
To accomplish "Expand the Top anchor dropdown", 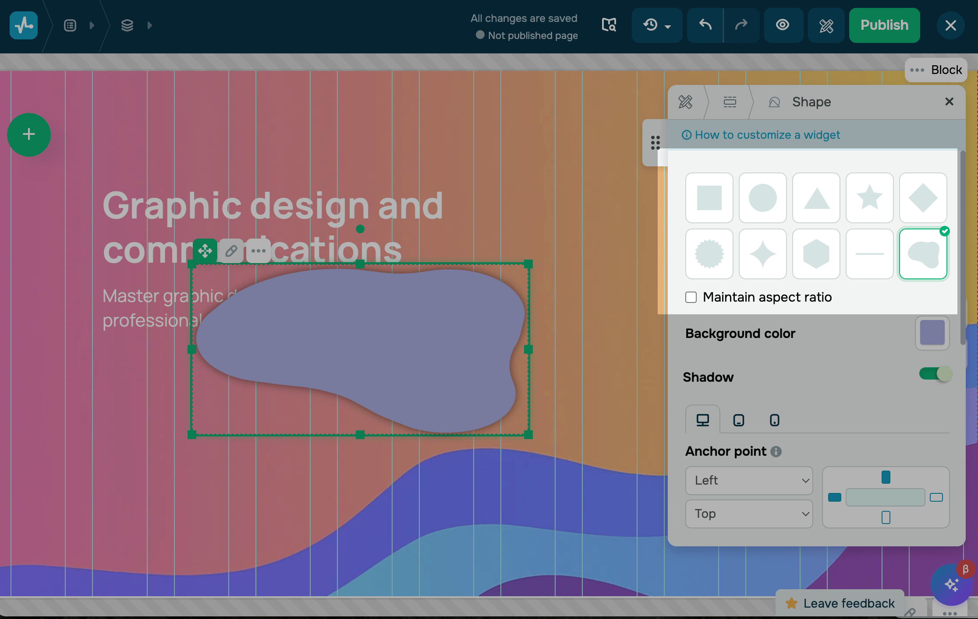I will pyautogui.click(x=749, y=513).
